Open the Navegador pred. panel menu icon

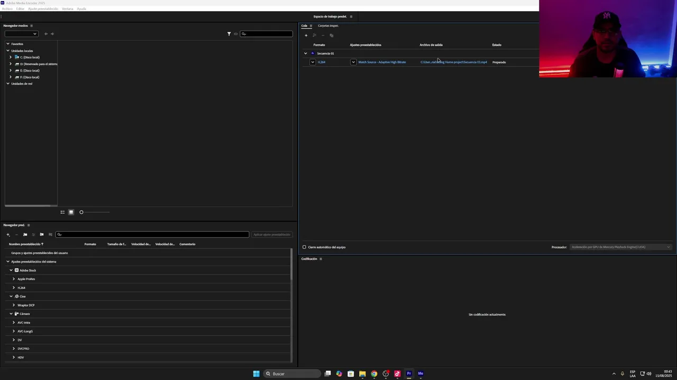29,225
